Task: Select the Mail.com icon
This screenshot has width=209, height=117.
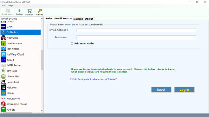Action: pyautogui.click(x=4, y=87)
